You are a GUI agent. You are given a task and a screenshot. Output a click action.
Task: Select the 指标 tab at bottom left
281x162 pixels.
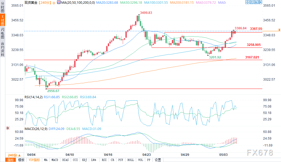click(11, 160)
